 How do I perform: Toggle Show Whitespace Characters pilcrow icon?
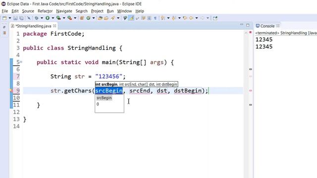click(155, 18)
